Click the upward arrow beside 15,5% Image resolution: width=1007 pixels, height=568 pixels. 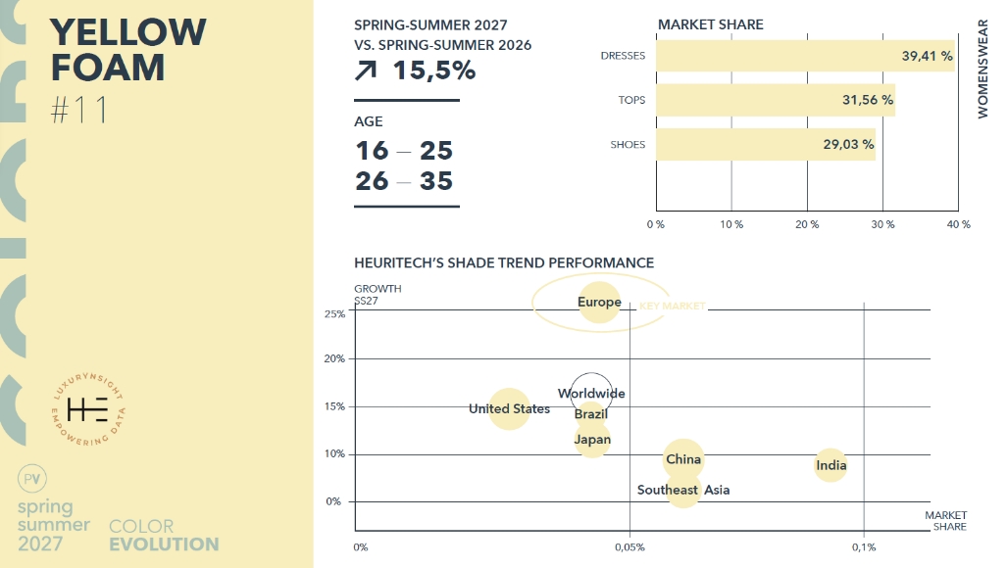click(x=369, y=71)
